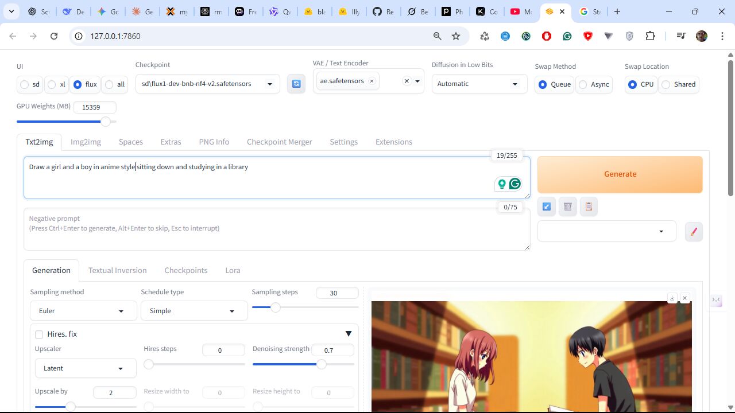Screen dimensions: 735x413
Task: Click the read generation parameters arrow icon
Action: pyautogui.click(x=547, y=206)
